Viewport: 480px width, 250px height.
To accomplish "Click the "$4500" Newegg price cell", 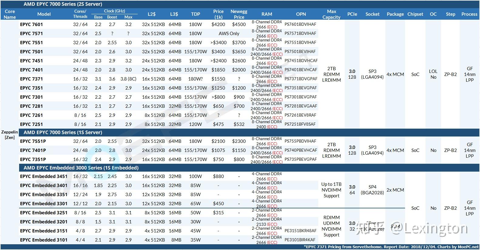I will pyautogui.click(x=239, y=25).
